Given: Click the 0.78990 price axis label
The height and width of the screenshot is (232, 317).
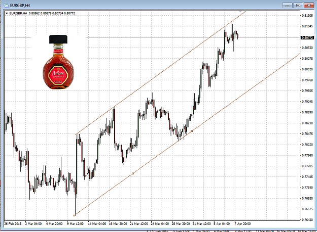Looking at the screenshot, I should 307,112.
